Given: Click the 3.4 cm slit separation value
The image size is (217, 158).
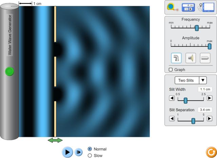Looking at the screenshot, I should 205,110.
